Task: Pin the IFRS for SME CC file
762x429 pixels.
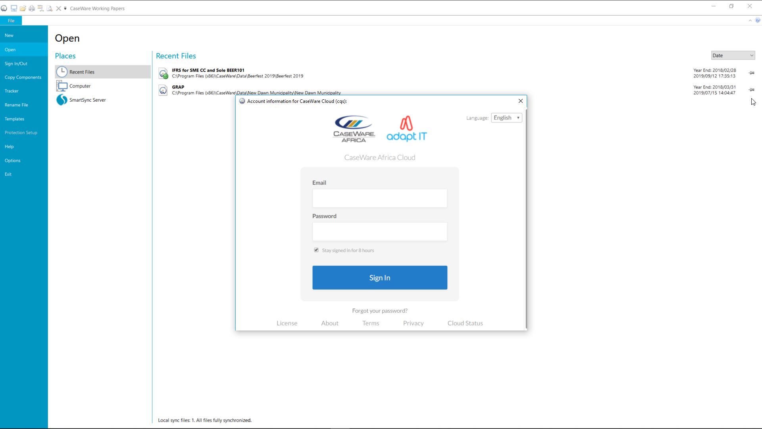Action: (752, 73)
